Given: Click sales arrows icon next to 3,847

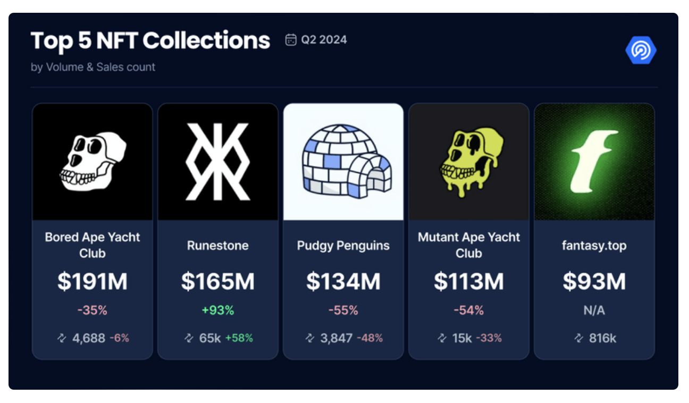Looking at the screenshot, I should 310,338.
